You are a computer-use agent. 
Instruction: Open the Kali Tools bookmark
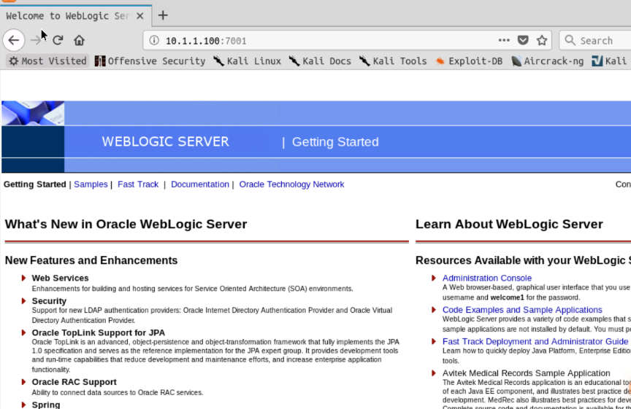393,61
